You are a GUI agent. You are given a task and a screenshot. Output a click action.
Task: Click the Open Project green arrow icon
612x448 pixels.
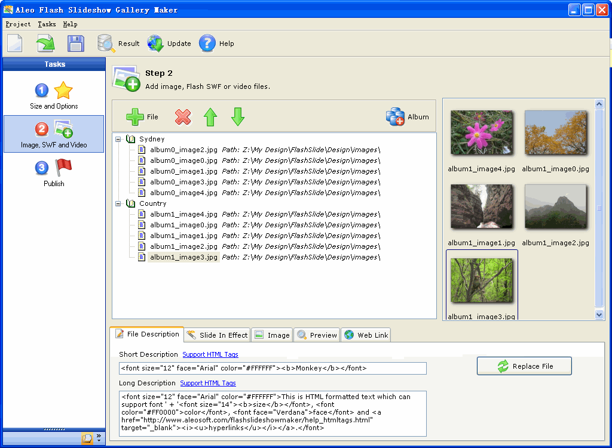(45, 43)
